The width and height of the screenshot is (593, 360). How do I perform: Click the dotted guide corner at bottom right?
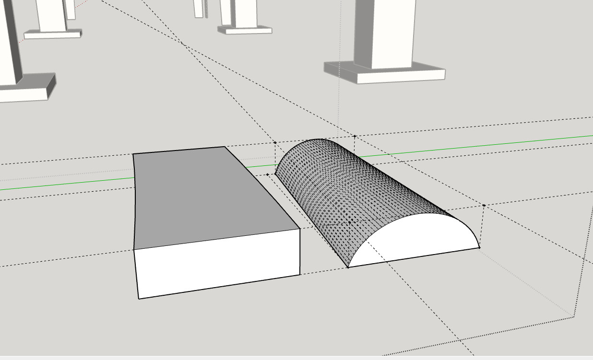[574, 317]
